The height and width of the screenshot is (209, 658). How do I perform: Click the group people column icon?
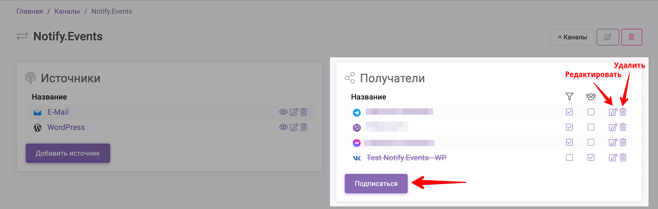pos(591,97)
